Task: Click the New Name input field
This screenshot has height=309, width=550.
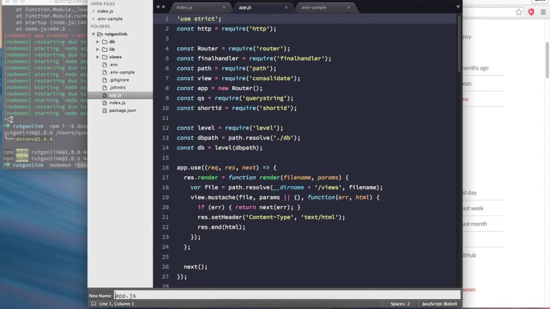Action: point(287,295)
